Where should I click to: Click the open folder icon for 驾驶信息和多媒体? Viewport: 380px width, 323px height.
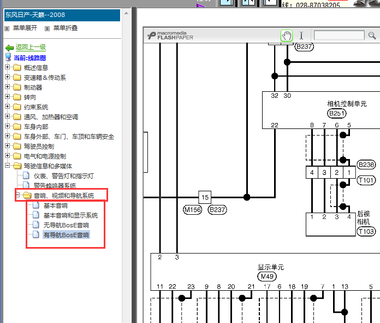tap(17, 166)
